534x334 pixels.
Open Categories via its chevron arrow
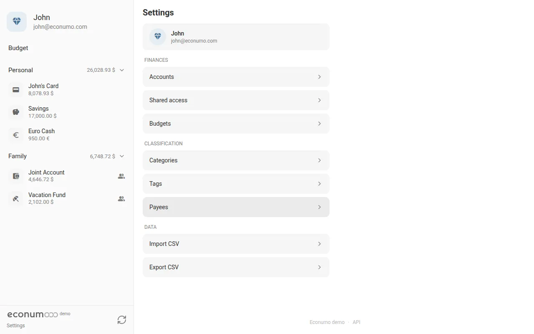[320, 160]
